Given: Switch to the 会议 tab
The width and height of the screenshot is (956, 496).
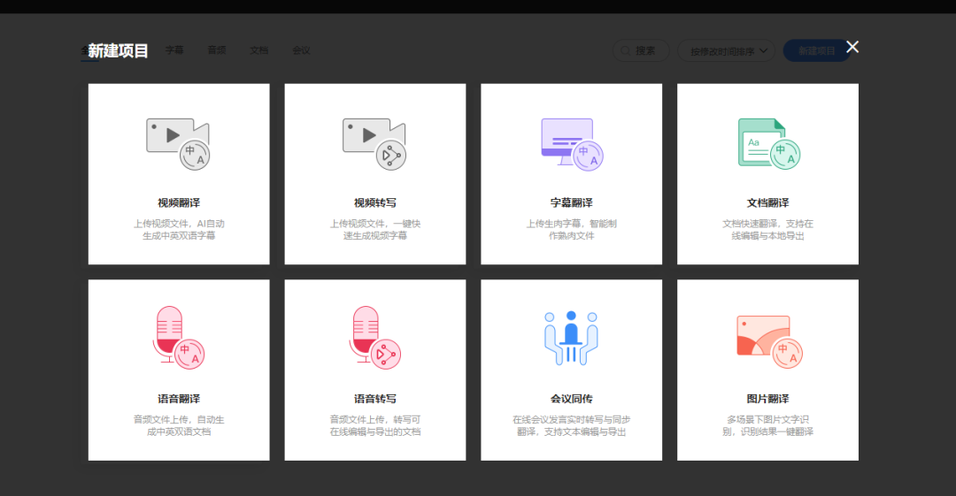Looking at the screenshot, I should (301, 50).
